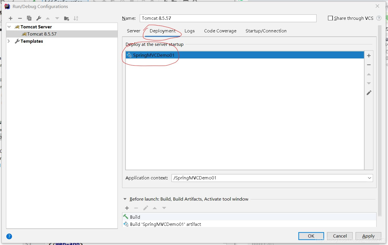Move configuration down in left toolbar
The width and height of the screenshot is (388, 245).
point(57,18)
